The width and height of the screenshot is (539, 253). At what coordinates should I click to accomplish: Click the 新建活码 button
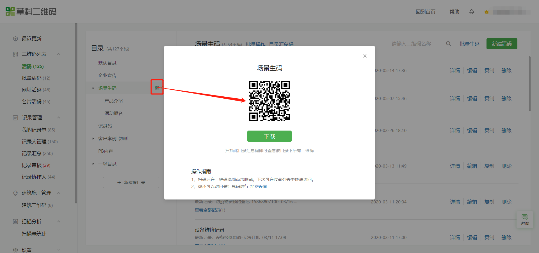pyautogui.click(x=502, y=44)
